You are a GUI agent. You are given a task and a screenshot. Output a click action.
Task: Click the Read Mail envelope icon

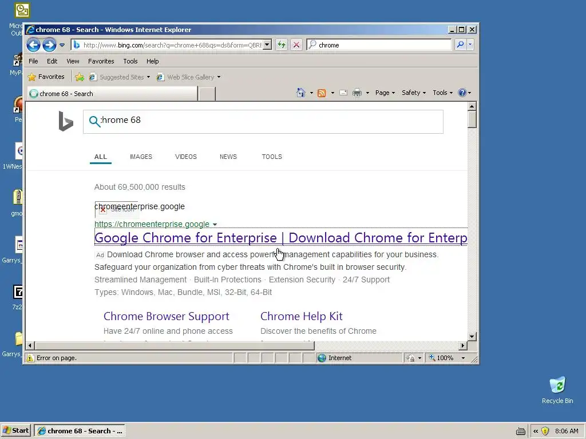click(x=343, y=93)
